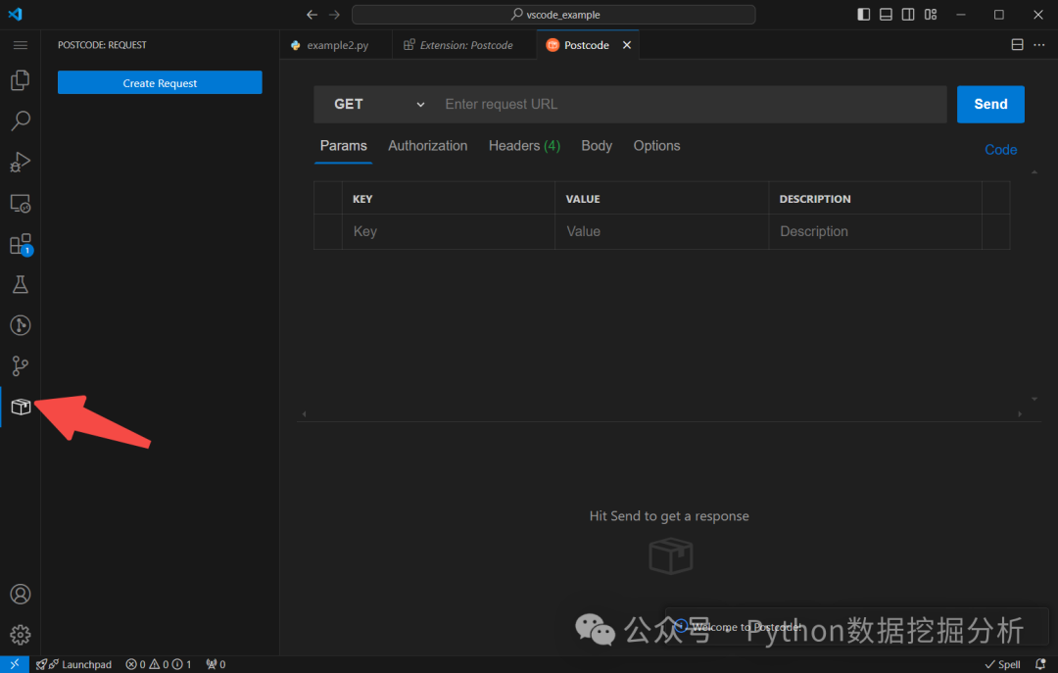Open editor More Actions ellipsis
Viewport: 1058px width, 673px height.
coord(1039,44)
